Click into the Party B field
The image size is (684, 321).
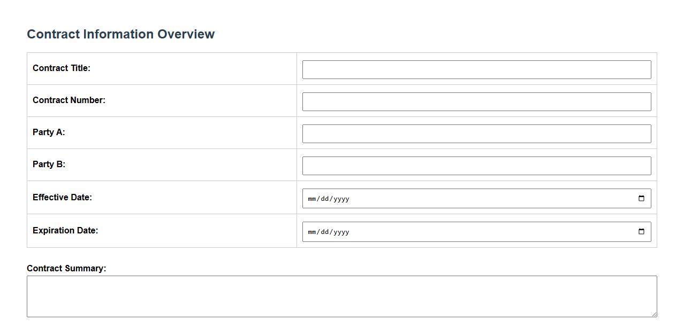476,166
